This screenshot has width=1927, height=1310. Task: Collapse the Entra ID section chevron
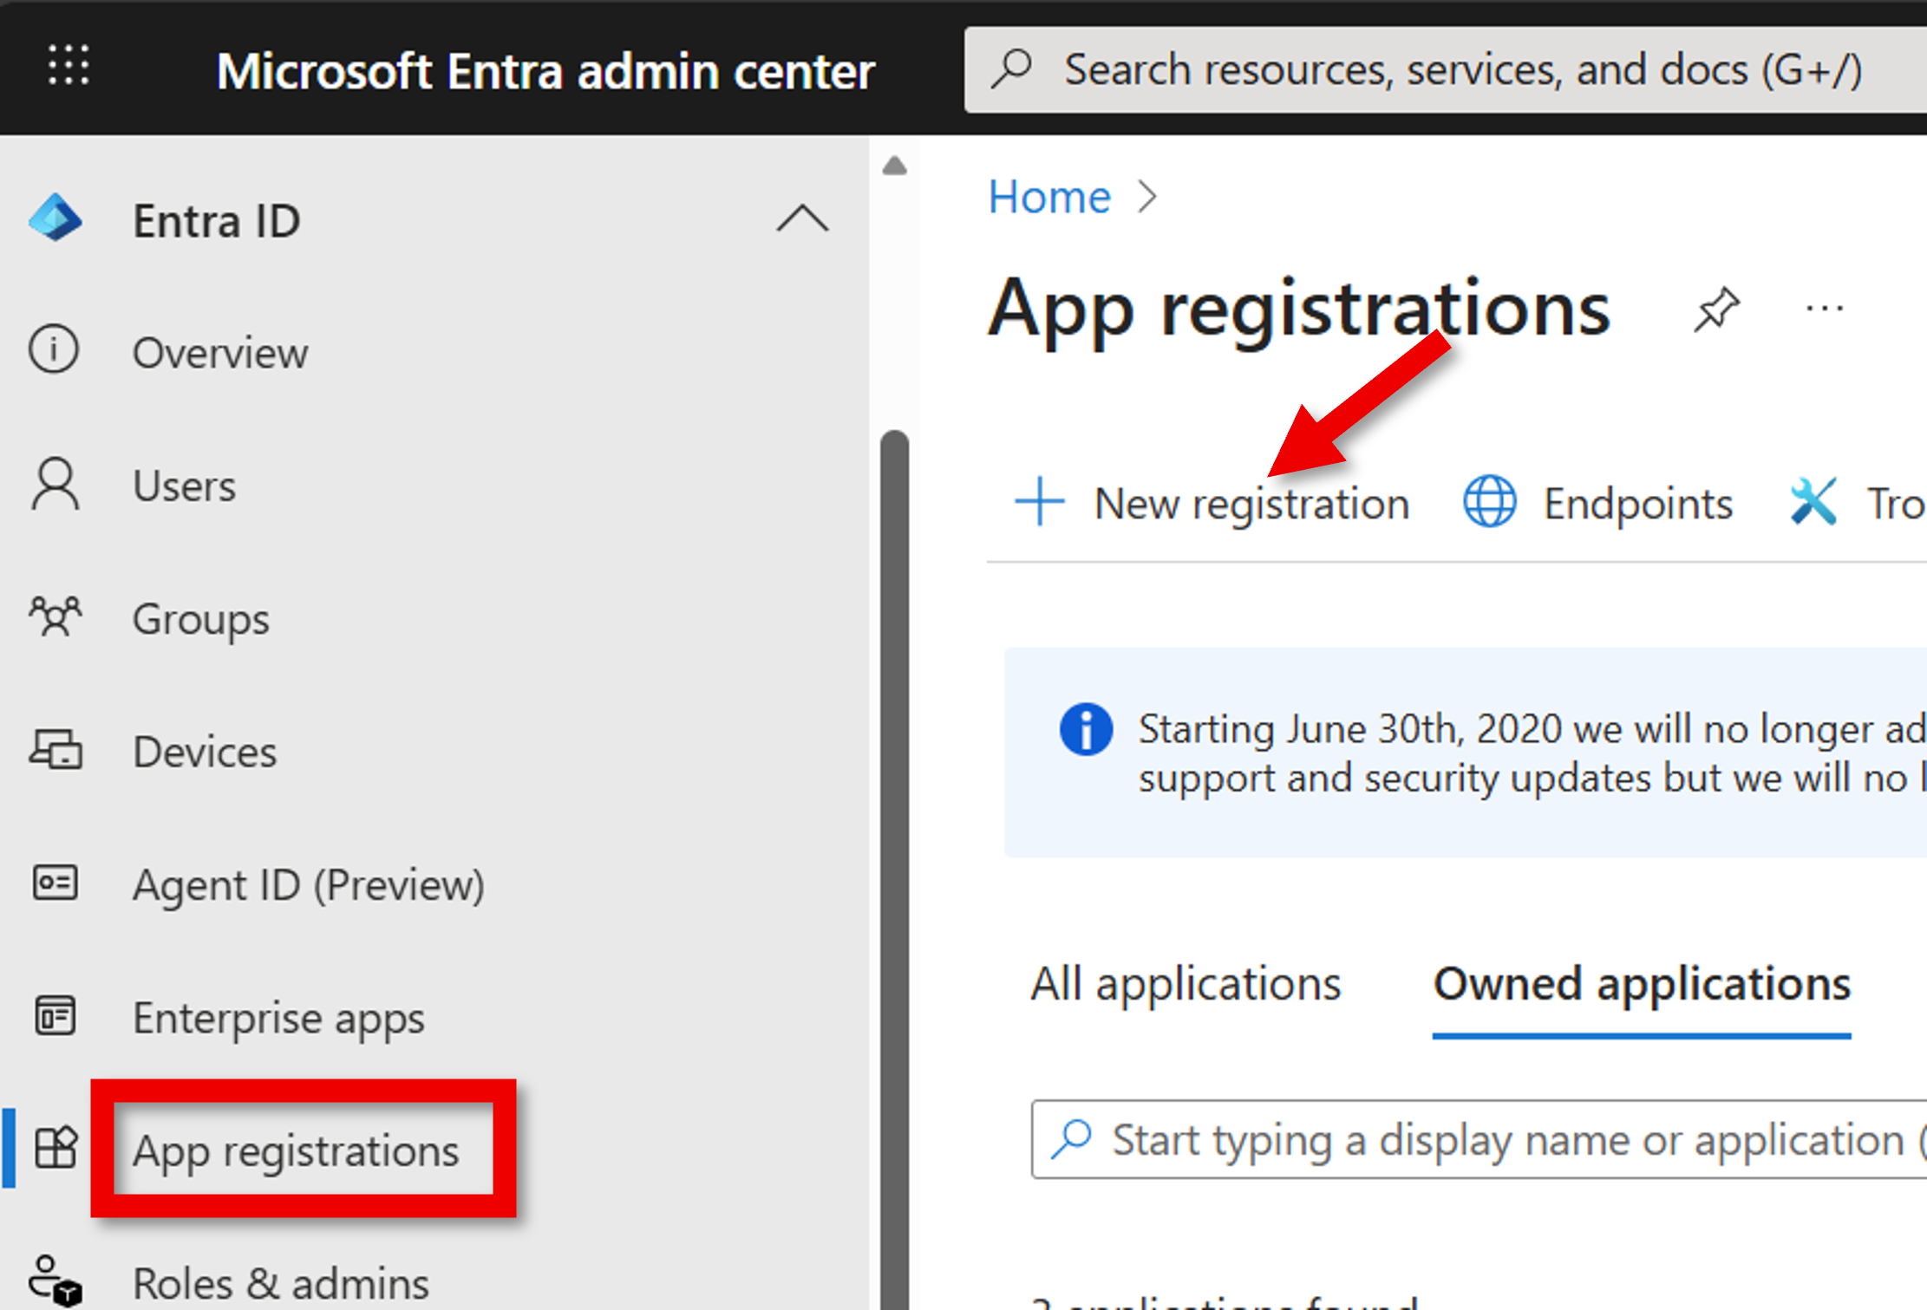(802, 218)
